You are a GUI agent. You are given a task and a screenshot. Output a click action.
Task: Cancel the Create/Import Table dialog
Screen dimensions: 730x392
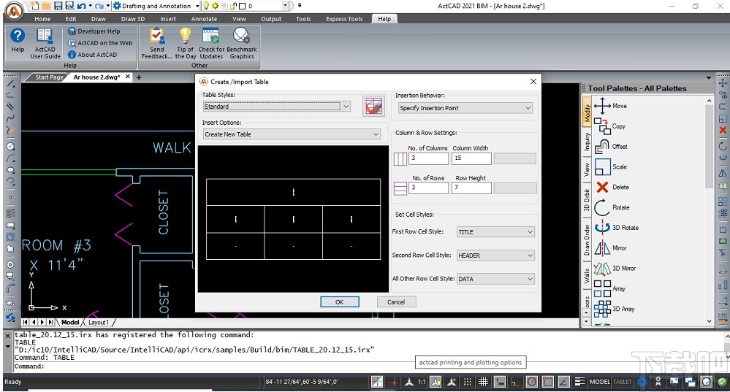tap(396, 302)
